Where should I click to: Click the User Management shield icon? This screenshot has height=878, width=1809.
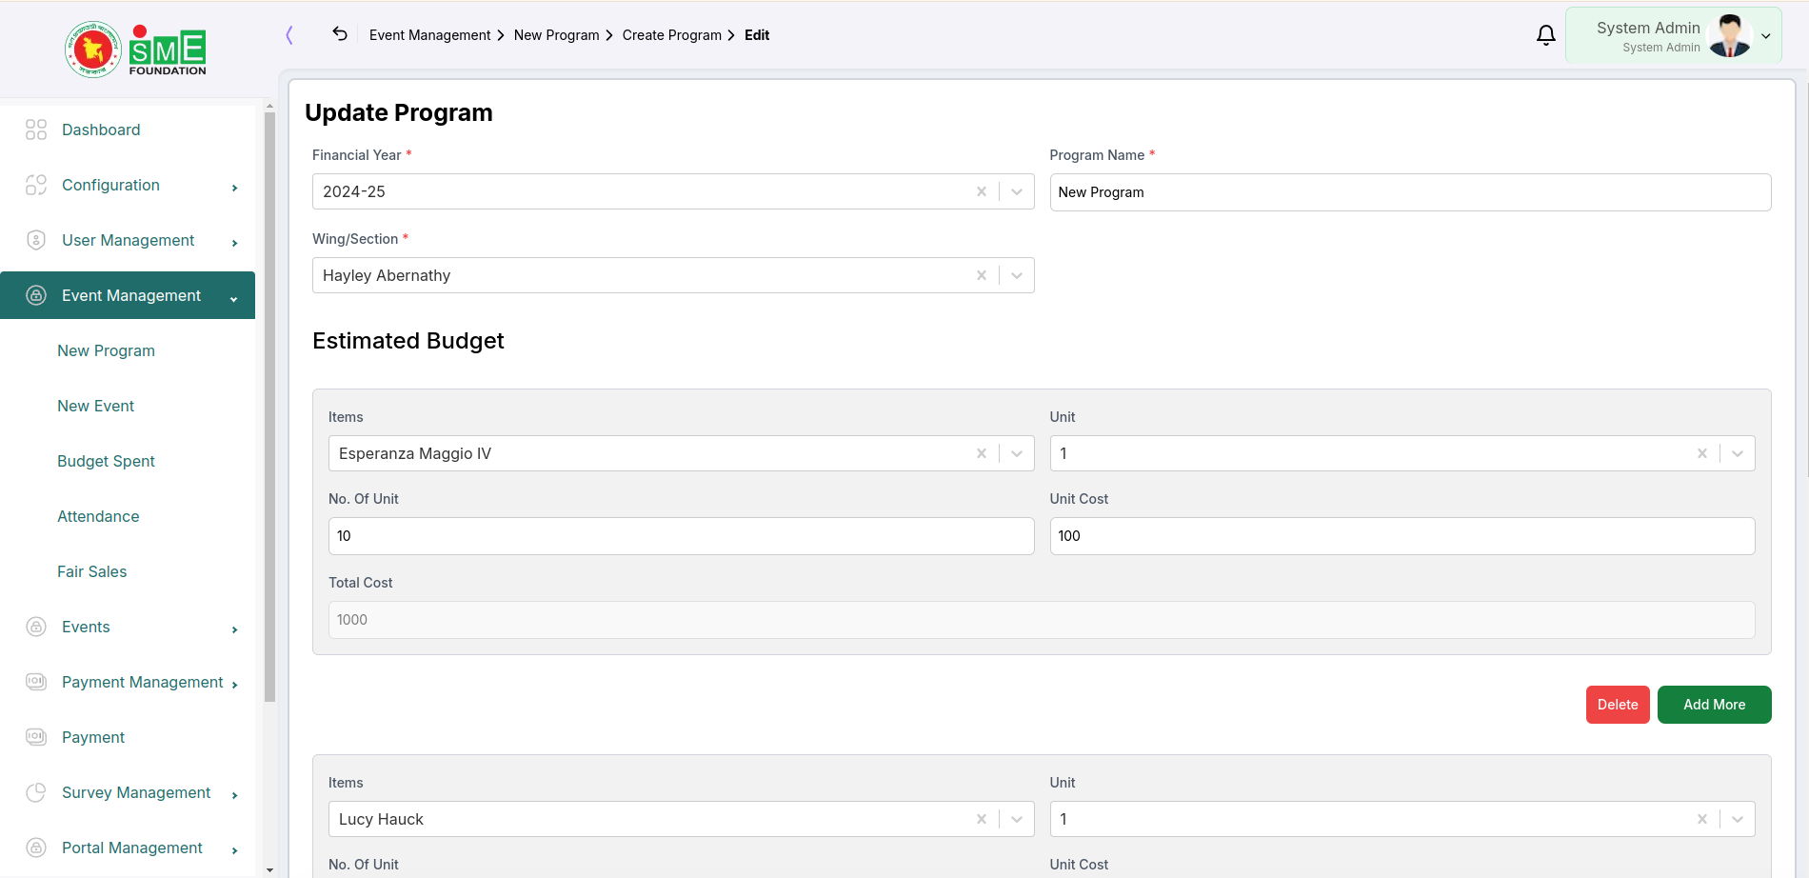point(36,240)
